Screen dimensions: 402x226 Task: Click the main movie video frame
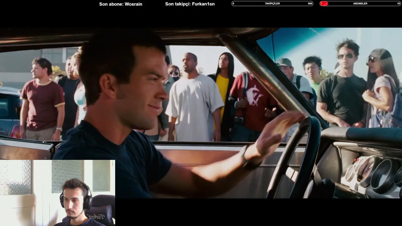[201, 113]
